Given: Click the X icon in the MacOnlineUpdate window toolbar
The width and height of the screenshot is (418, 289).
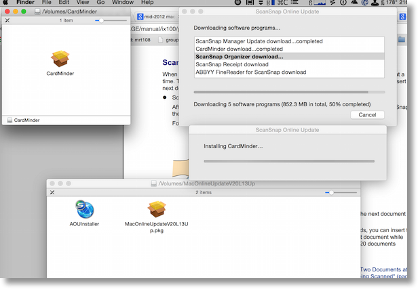Looking at the screenshot, I should (52, 193).
